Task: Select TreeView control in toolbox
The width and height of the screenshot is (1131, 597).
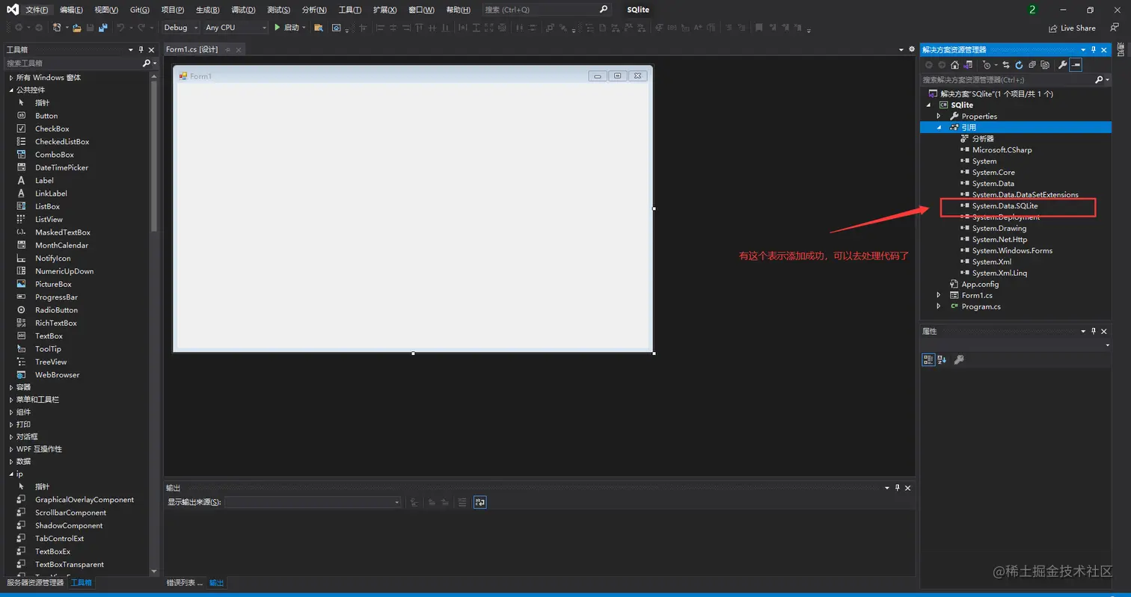Action: pos(51,362)
